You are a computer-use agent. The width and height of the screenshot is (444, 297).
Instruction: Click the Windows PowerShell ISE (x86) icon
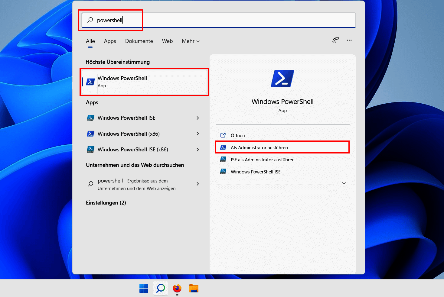pos(90,150)
